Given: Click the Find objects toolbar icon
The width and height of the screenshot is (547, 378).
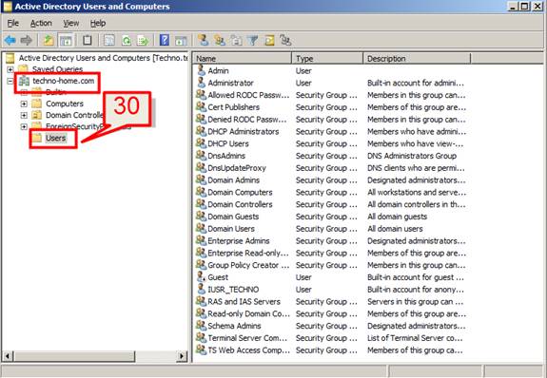Looking at the screenshot, I should tap(269, 41).
